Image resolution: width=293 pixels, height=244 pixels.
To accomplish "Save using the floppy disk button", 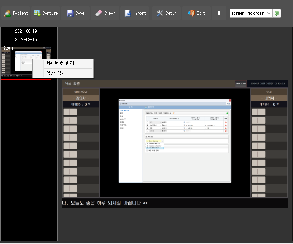I will pos(75,13).
